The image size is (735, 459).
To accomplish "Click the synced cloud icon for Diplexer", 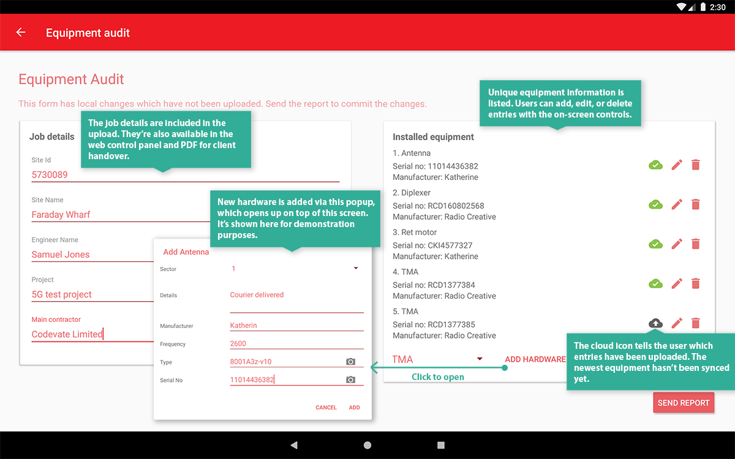I will click(x=655, y=204).
